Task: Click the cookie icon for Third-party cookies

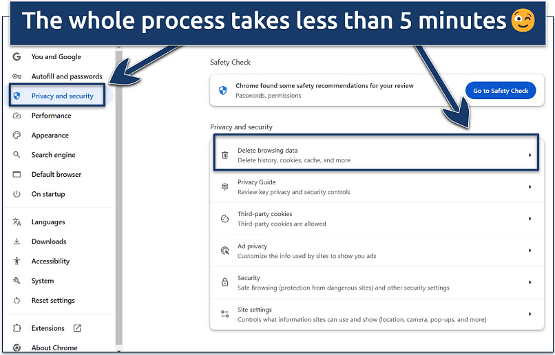Action: pyautogui.click(x=224, y=219)
